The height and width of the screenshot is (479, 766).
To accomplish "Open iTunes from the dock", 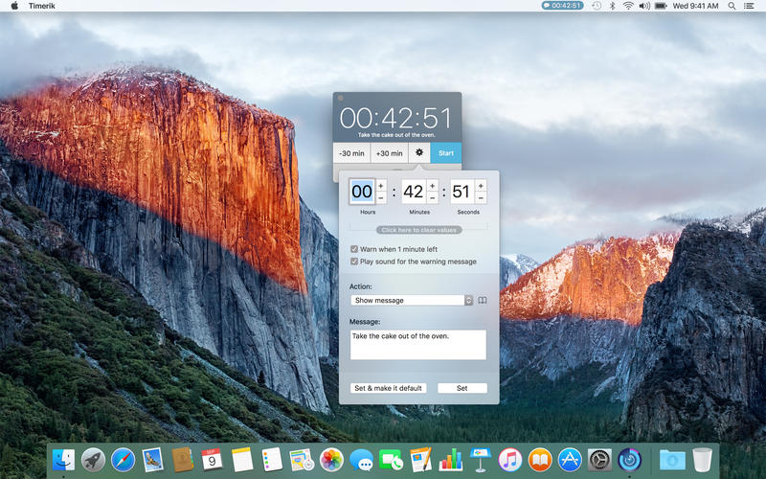I will [x=510, y=460].
